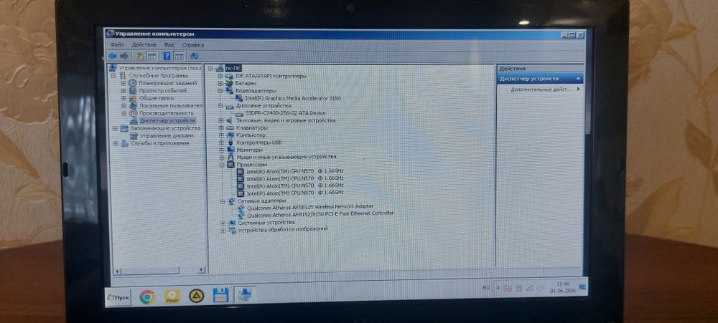The width and height of the screenshot is (718, 323).
Task: Open the Действие menu
Action: pyautogui.click(x=144, y=45)
